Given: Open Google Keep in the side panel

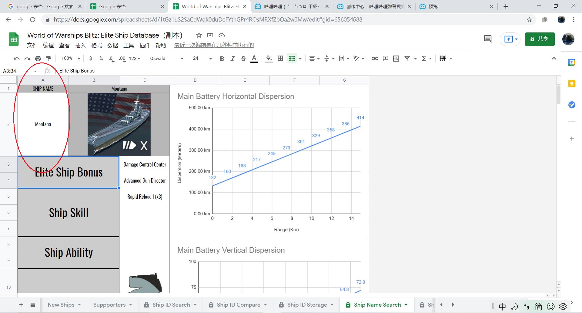Looking at the screenshot, I should click(572, 83).
